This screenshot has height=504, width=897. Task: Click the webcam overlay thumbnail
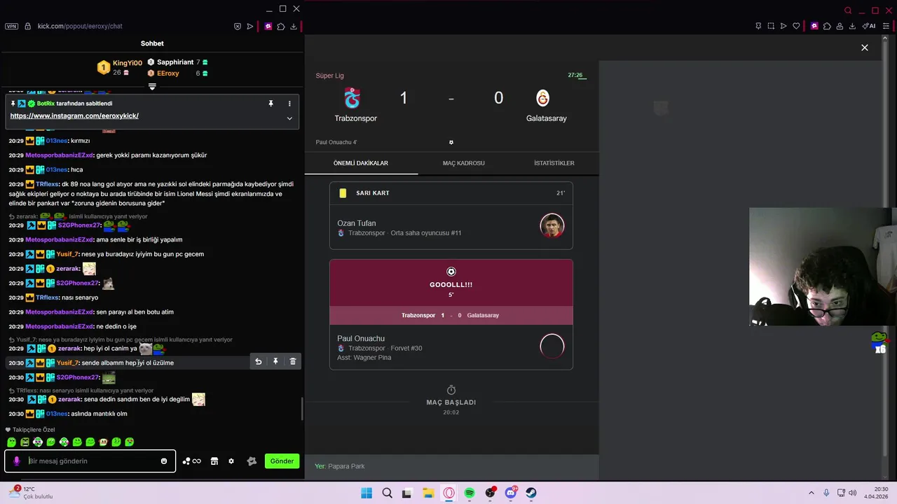[x=821, y=266]
